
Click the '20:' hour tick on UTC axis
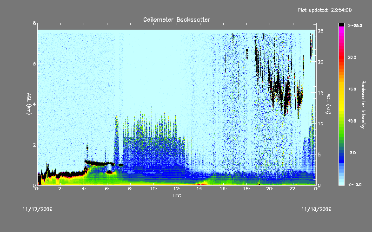[270, 189]
